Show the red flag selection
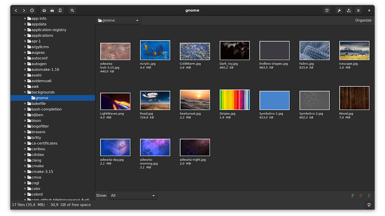 click(x=361, y=196)
